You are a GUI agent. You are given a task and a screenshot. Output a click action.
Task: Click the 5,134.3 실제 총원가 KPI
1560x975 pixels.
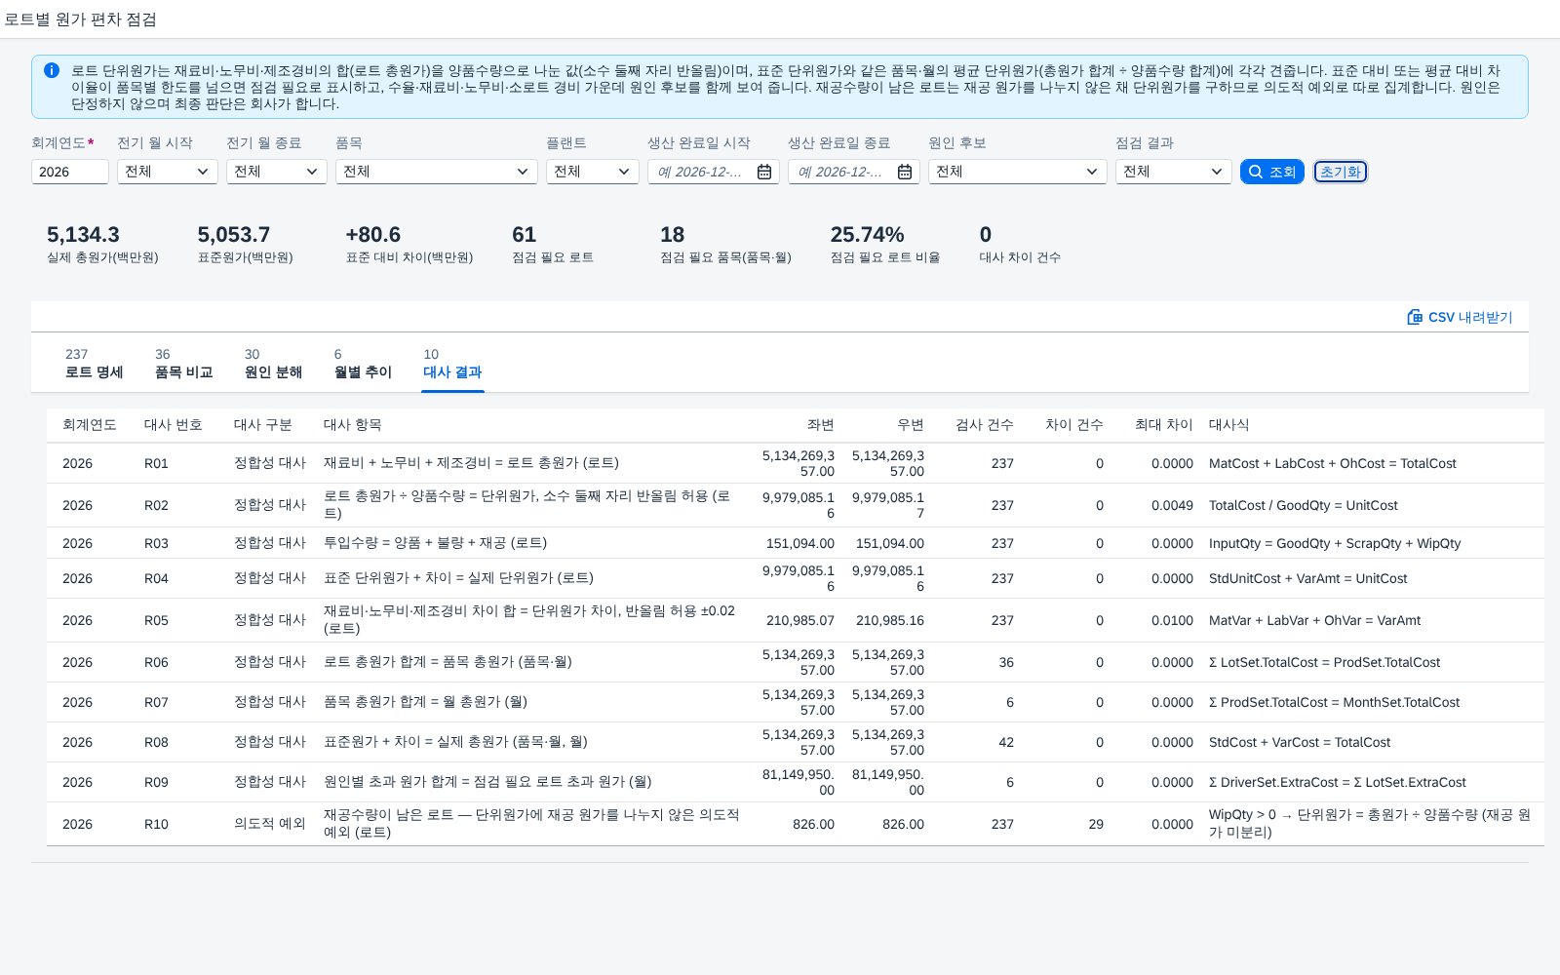(102, 244)
